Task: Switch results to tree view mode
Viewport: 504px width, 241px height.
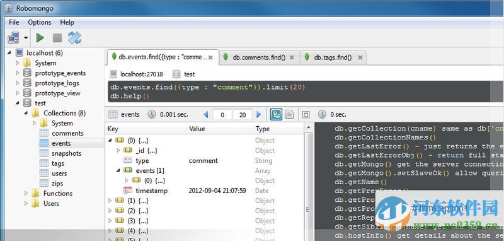Action: click(x=276, y=114)
